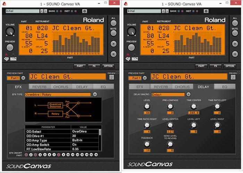This screenshot has height=173, width=243.
Task: Switch to EQ tab in right window
Action: [225, 87]
